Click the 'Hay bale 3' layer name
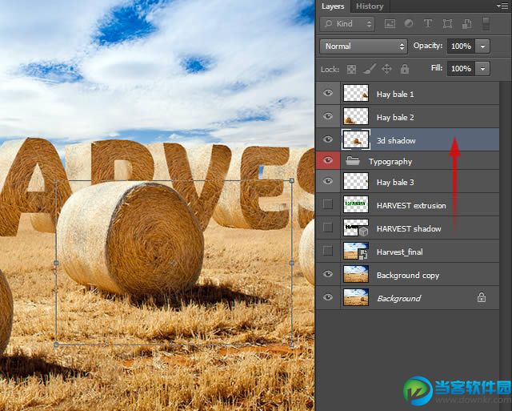Screen dimensions: 512x411 (x=395, y=183)
